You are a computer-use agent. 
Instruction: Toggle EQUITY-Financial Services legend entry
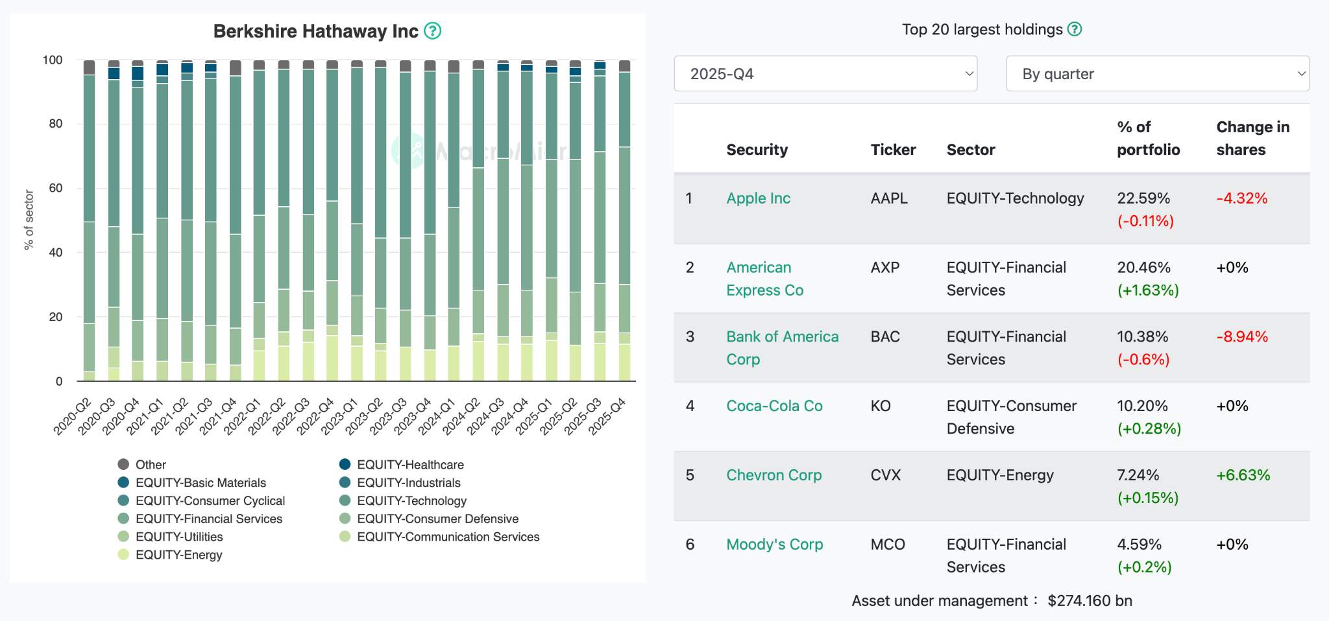(208, 519)
